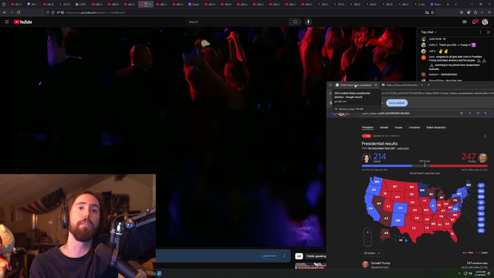This screenshot has height=278, width=494.
Task: Open Firefox extensions puzzle icon
Action: pyautogui.click(x=475, y=12)
